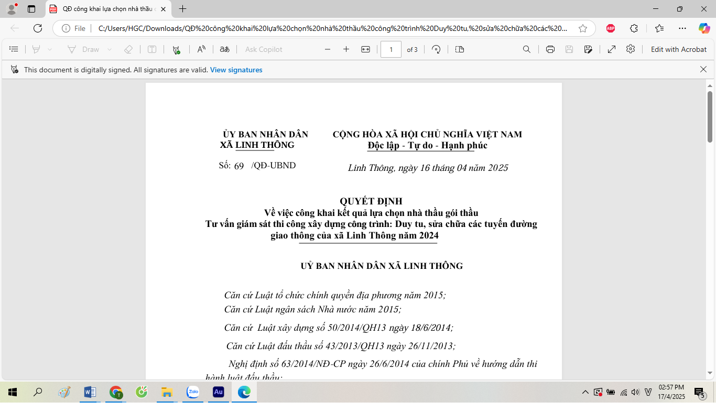Viewport: 716px width, 412px height.
Task: Expand the Highlight color dropdown arrow
Action: (50, 49)
